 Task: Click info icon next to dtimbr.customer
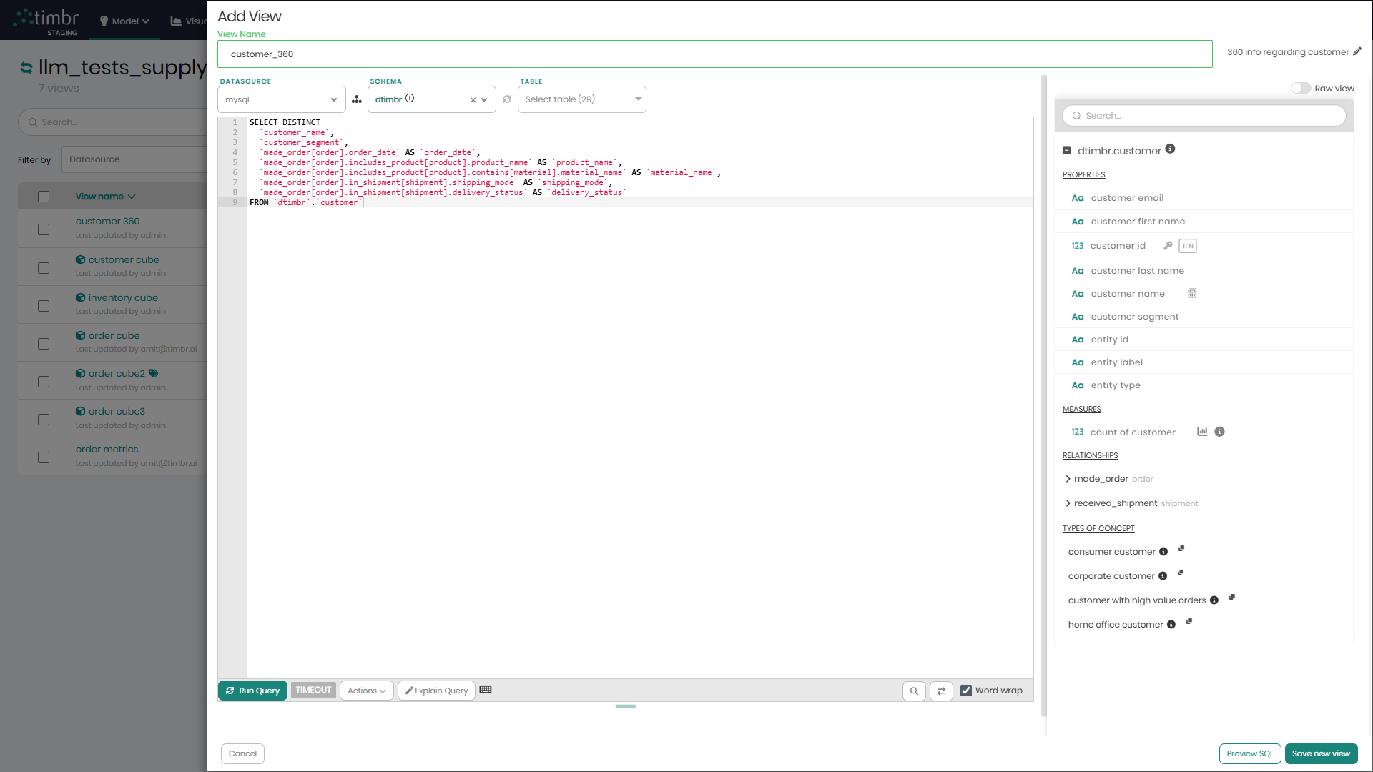[x=1170, y=149]
